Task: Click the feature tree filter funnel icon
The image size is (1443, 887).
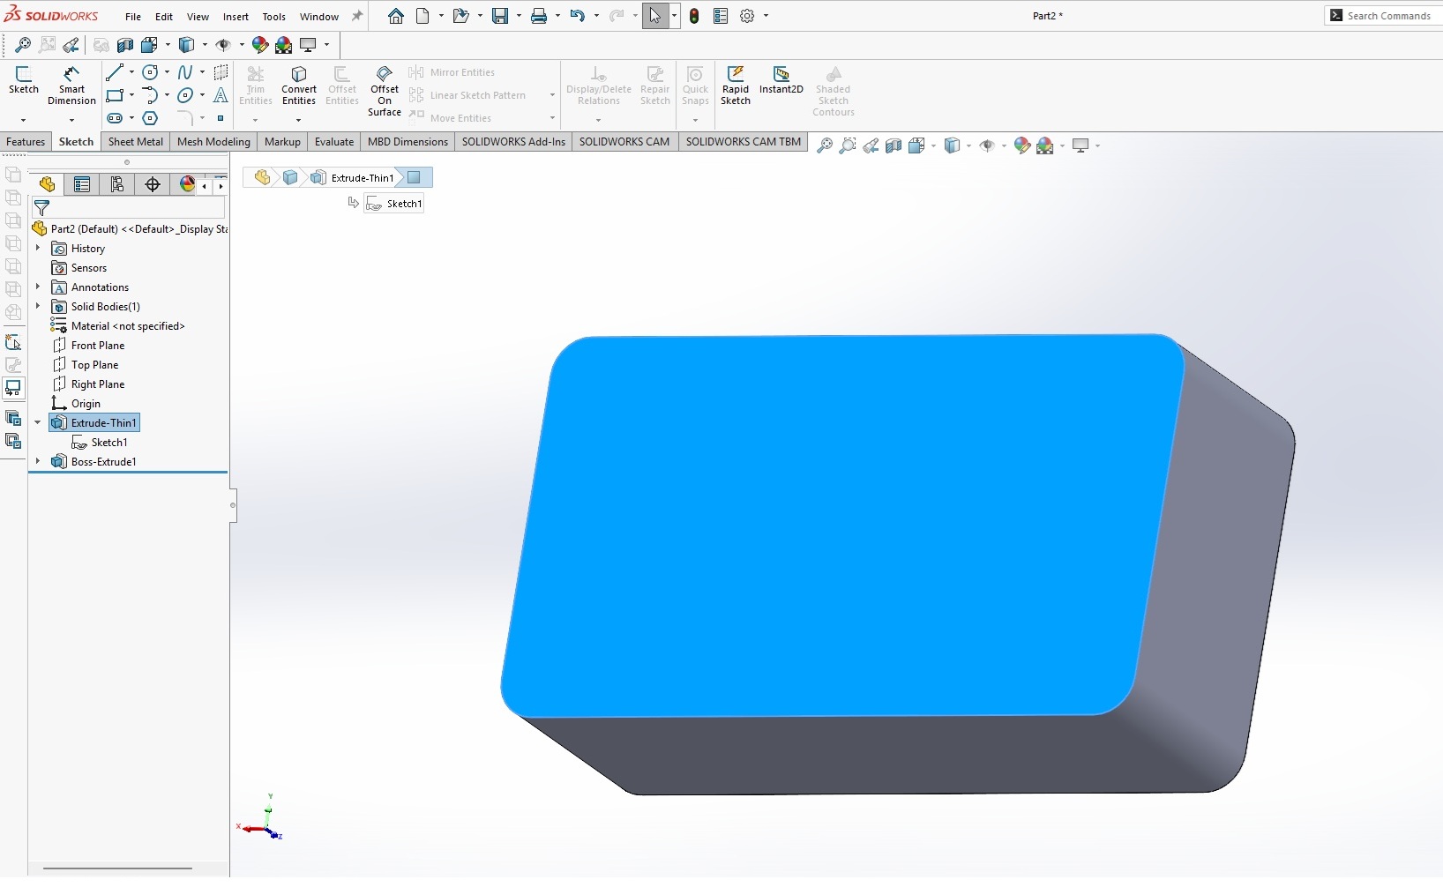Action: (x=41, y=208)
